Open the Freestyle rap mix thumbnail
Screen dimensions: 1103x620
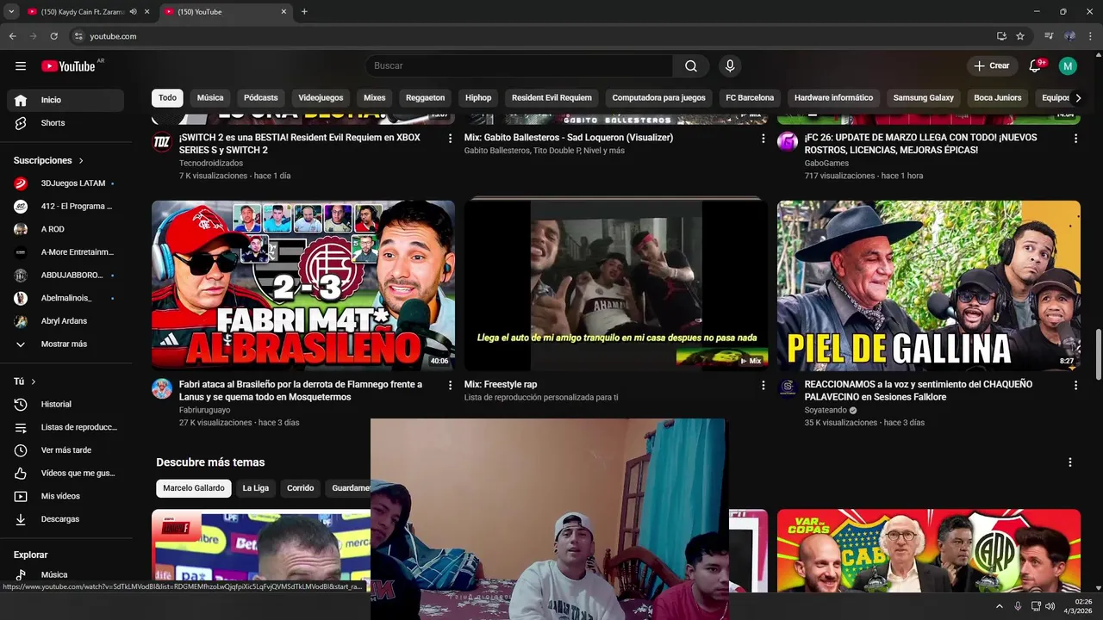pos(616,285)
